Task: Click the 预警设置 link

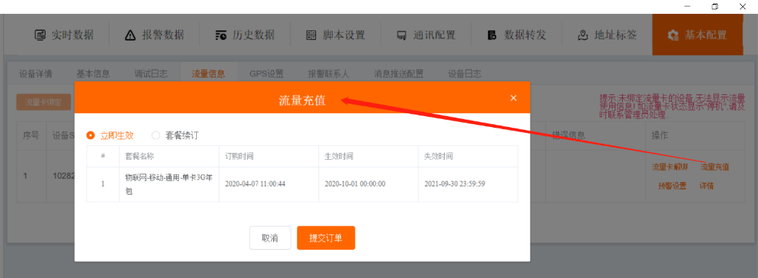Action: [672, 186]
